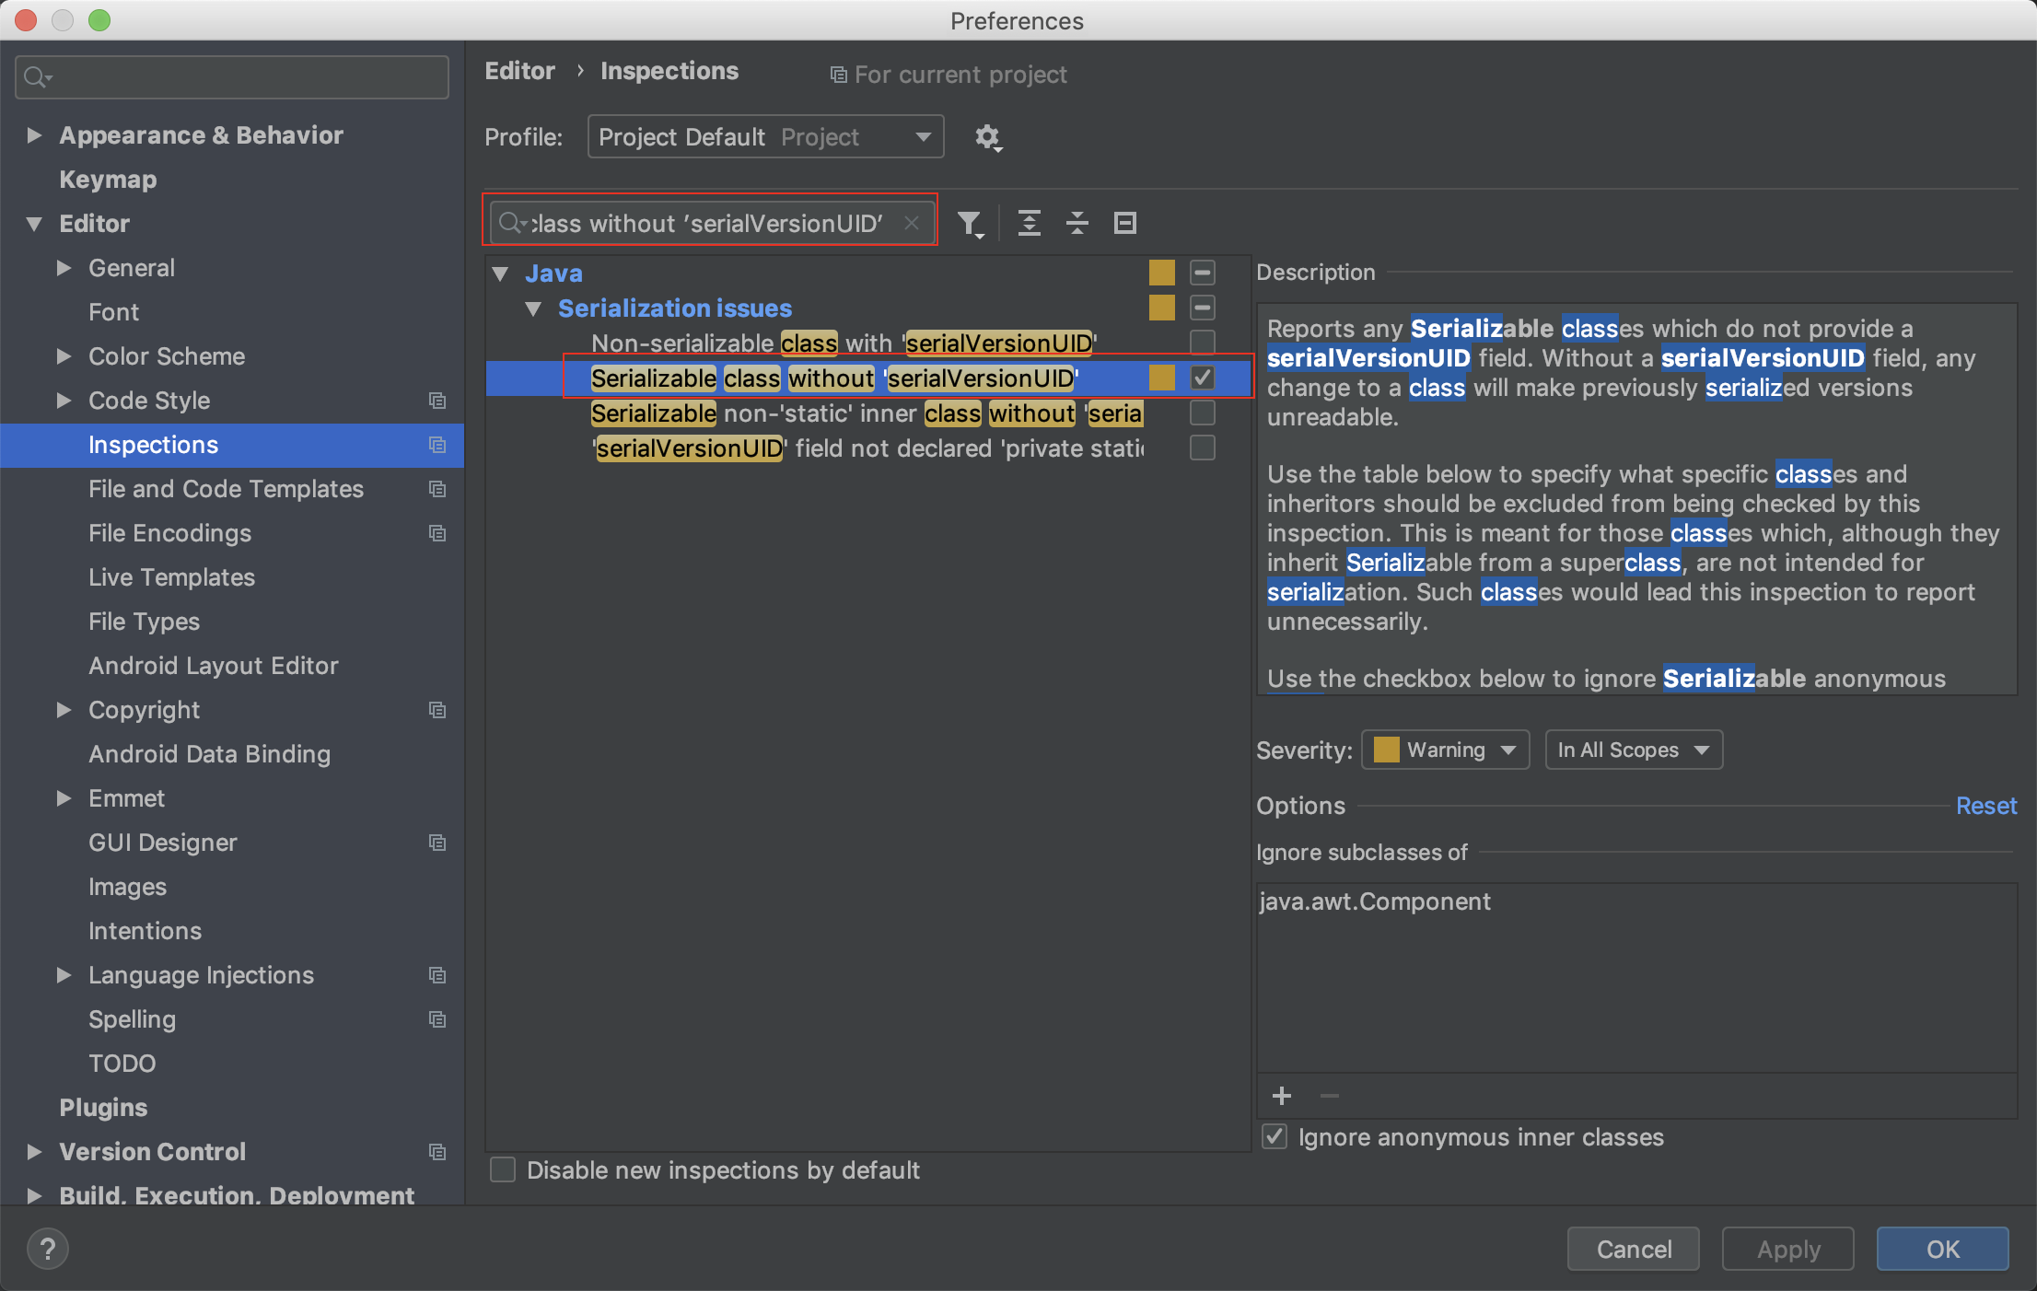Select Keymap in the settings sidebar
Screen dimensions: 2037x1291
point(108,179)
